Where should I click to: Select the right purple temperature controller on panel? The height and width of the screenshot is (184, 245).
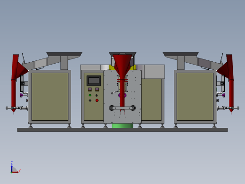click(x=97, y=90)
